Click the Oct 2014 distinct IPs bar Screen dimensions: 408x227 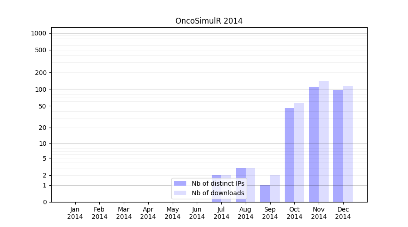click(x=289, y=155)
